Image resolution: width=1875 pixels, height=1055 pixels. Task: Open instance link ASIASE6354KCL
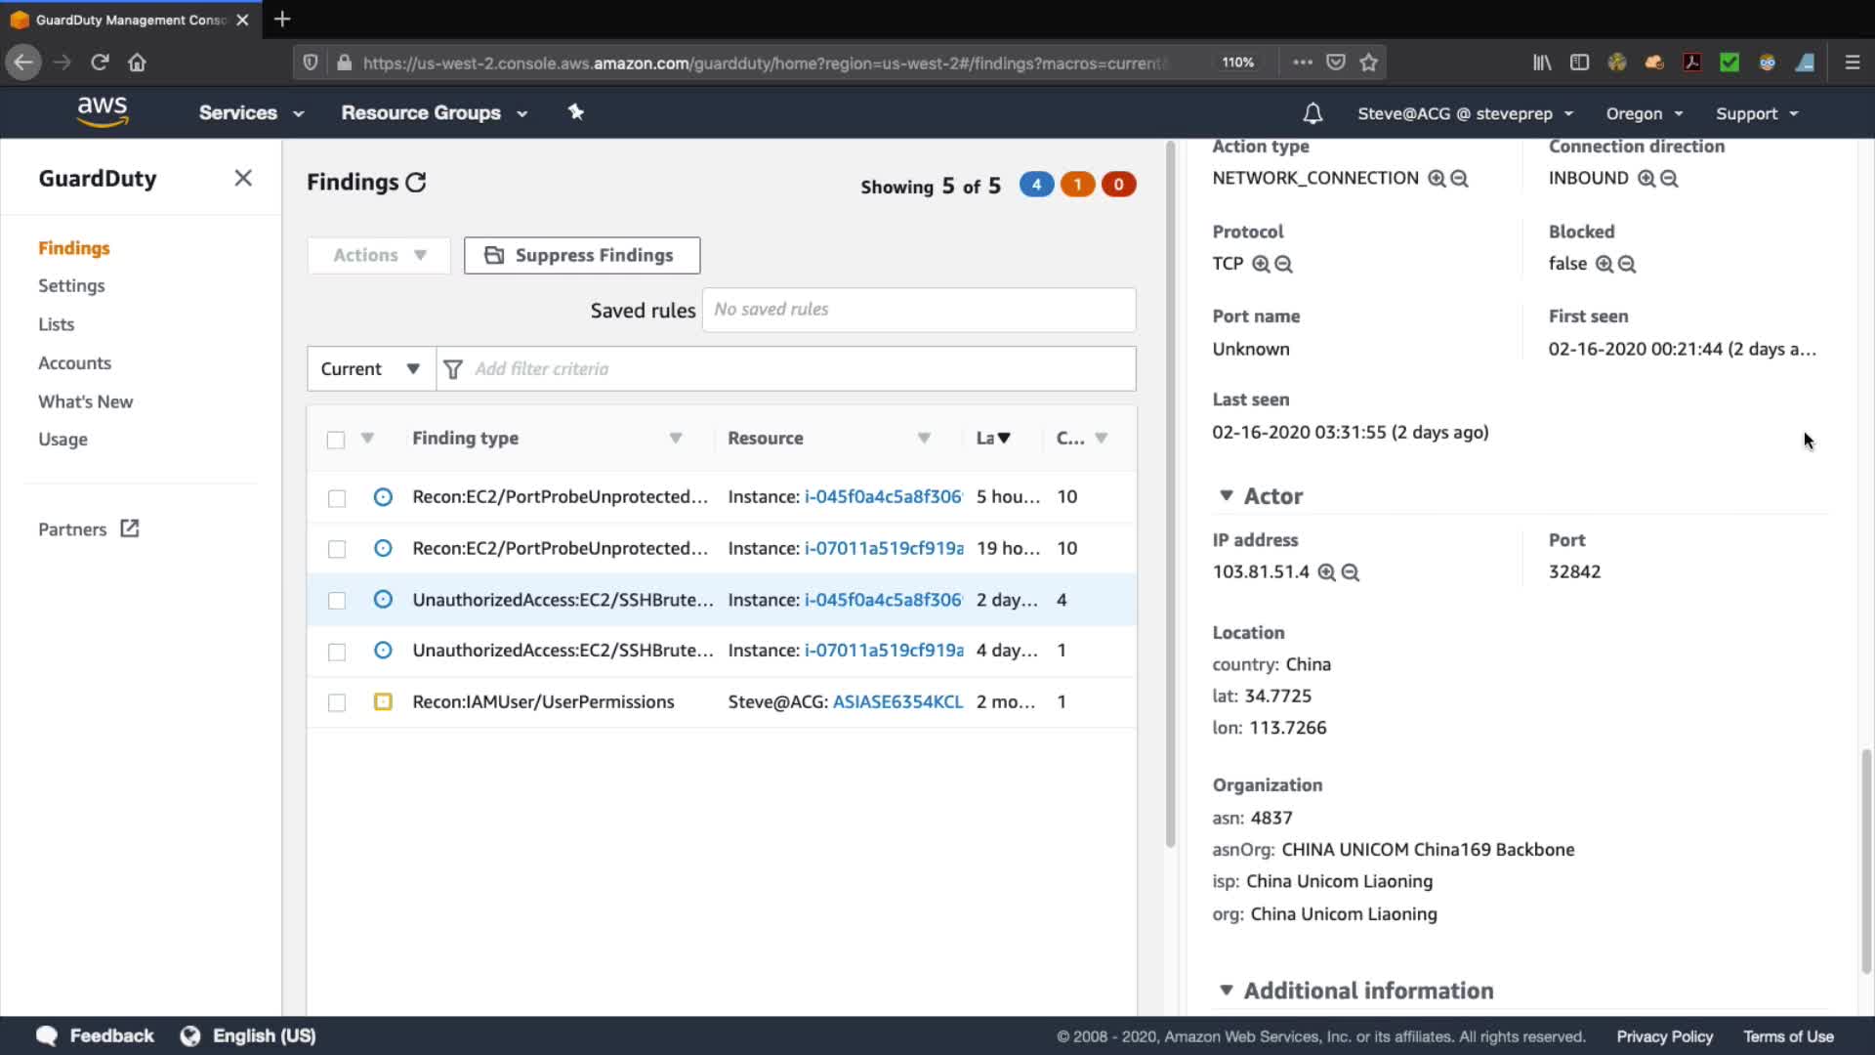coord(896,702)
